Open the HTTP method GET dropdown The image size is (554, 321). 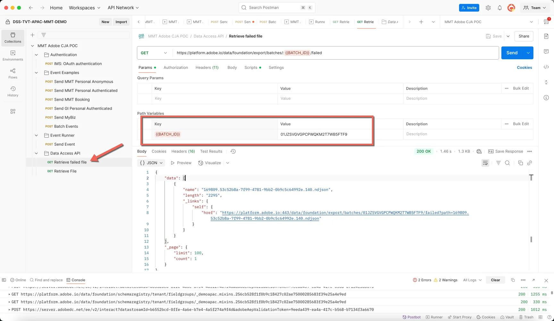(x=155, y=53)
